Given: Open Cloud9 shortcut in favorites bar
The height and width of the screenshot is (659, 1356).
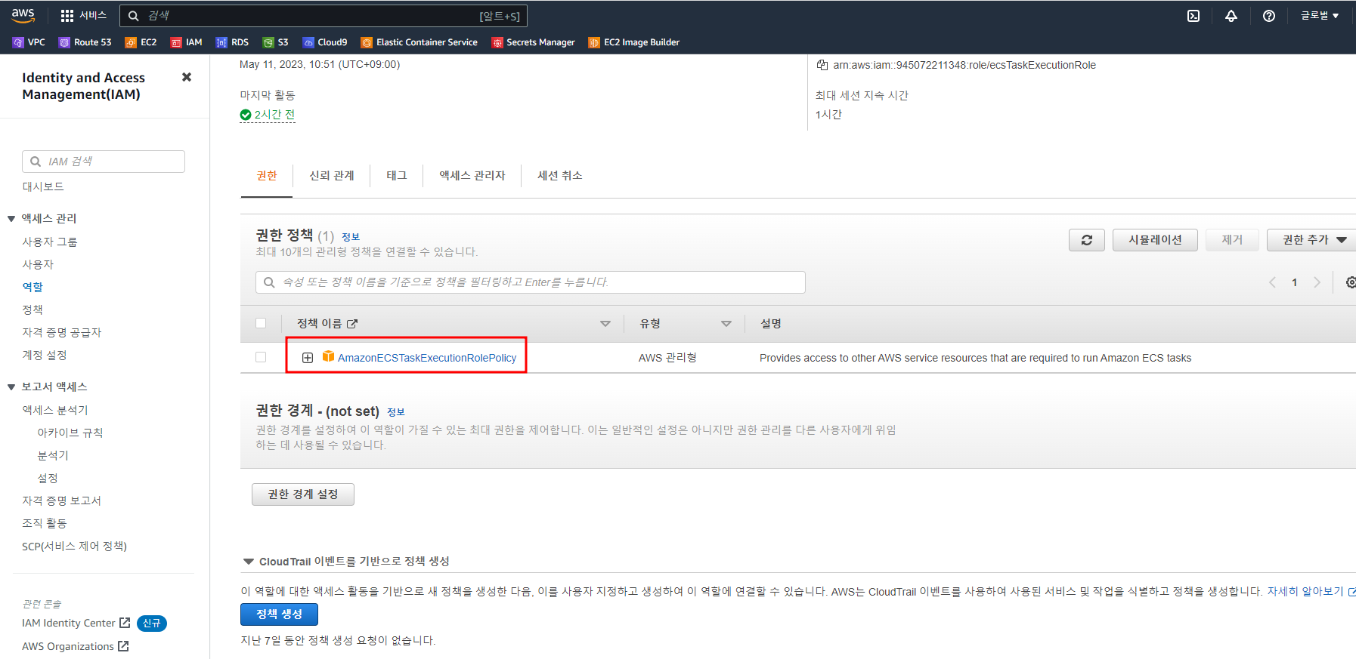Looking at the screenshot, I should coord(325,42).
